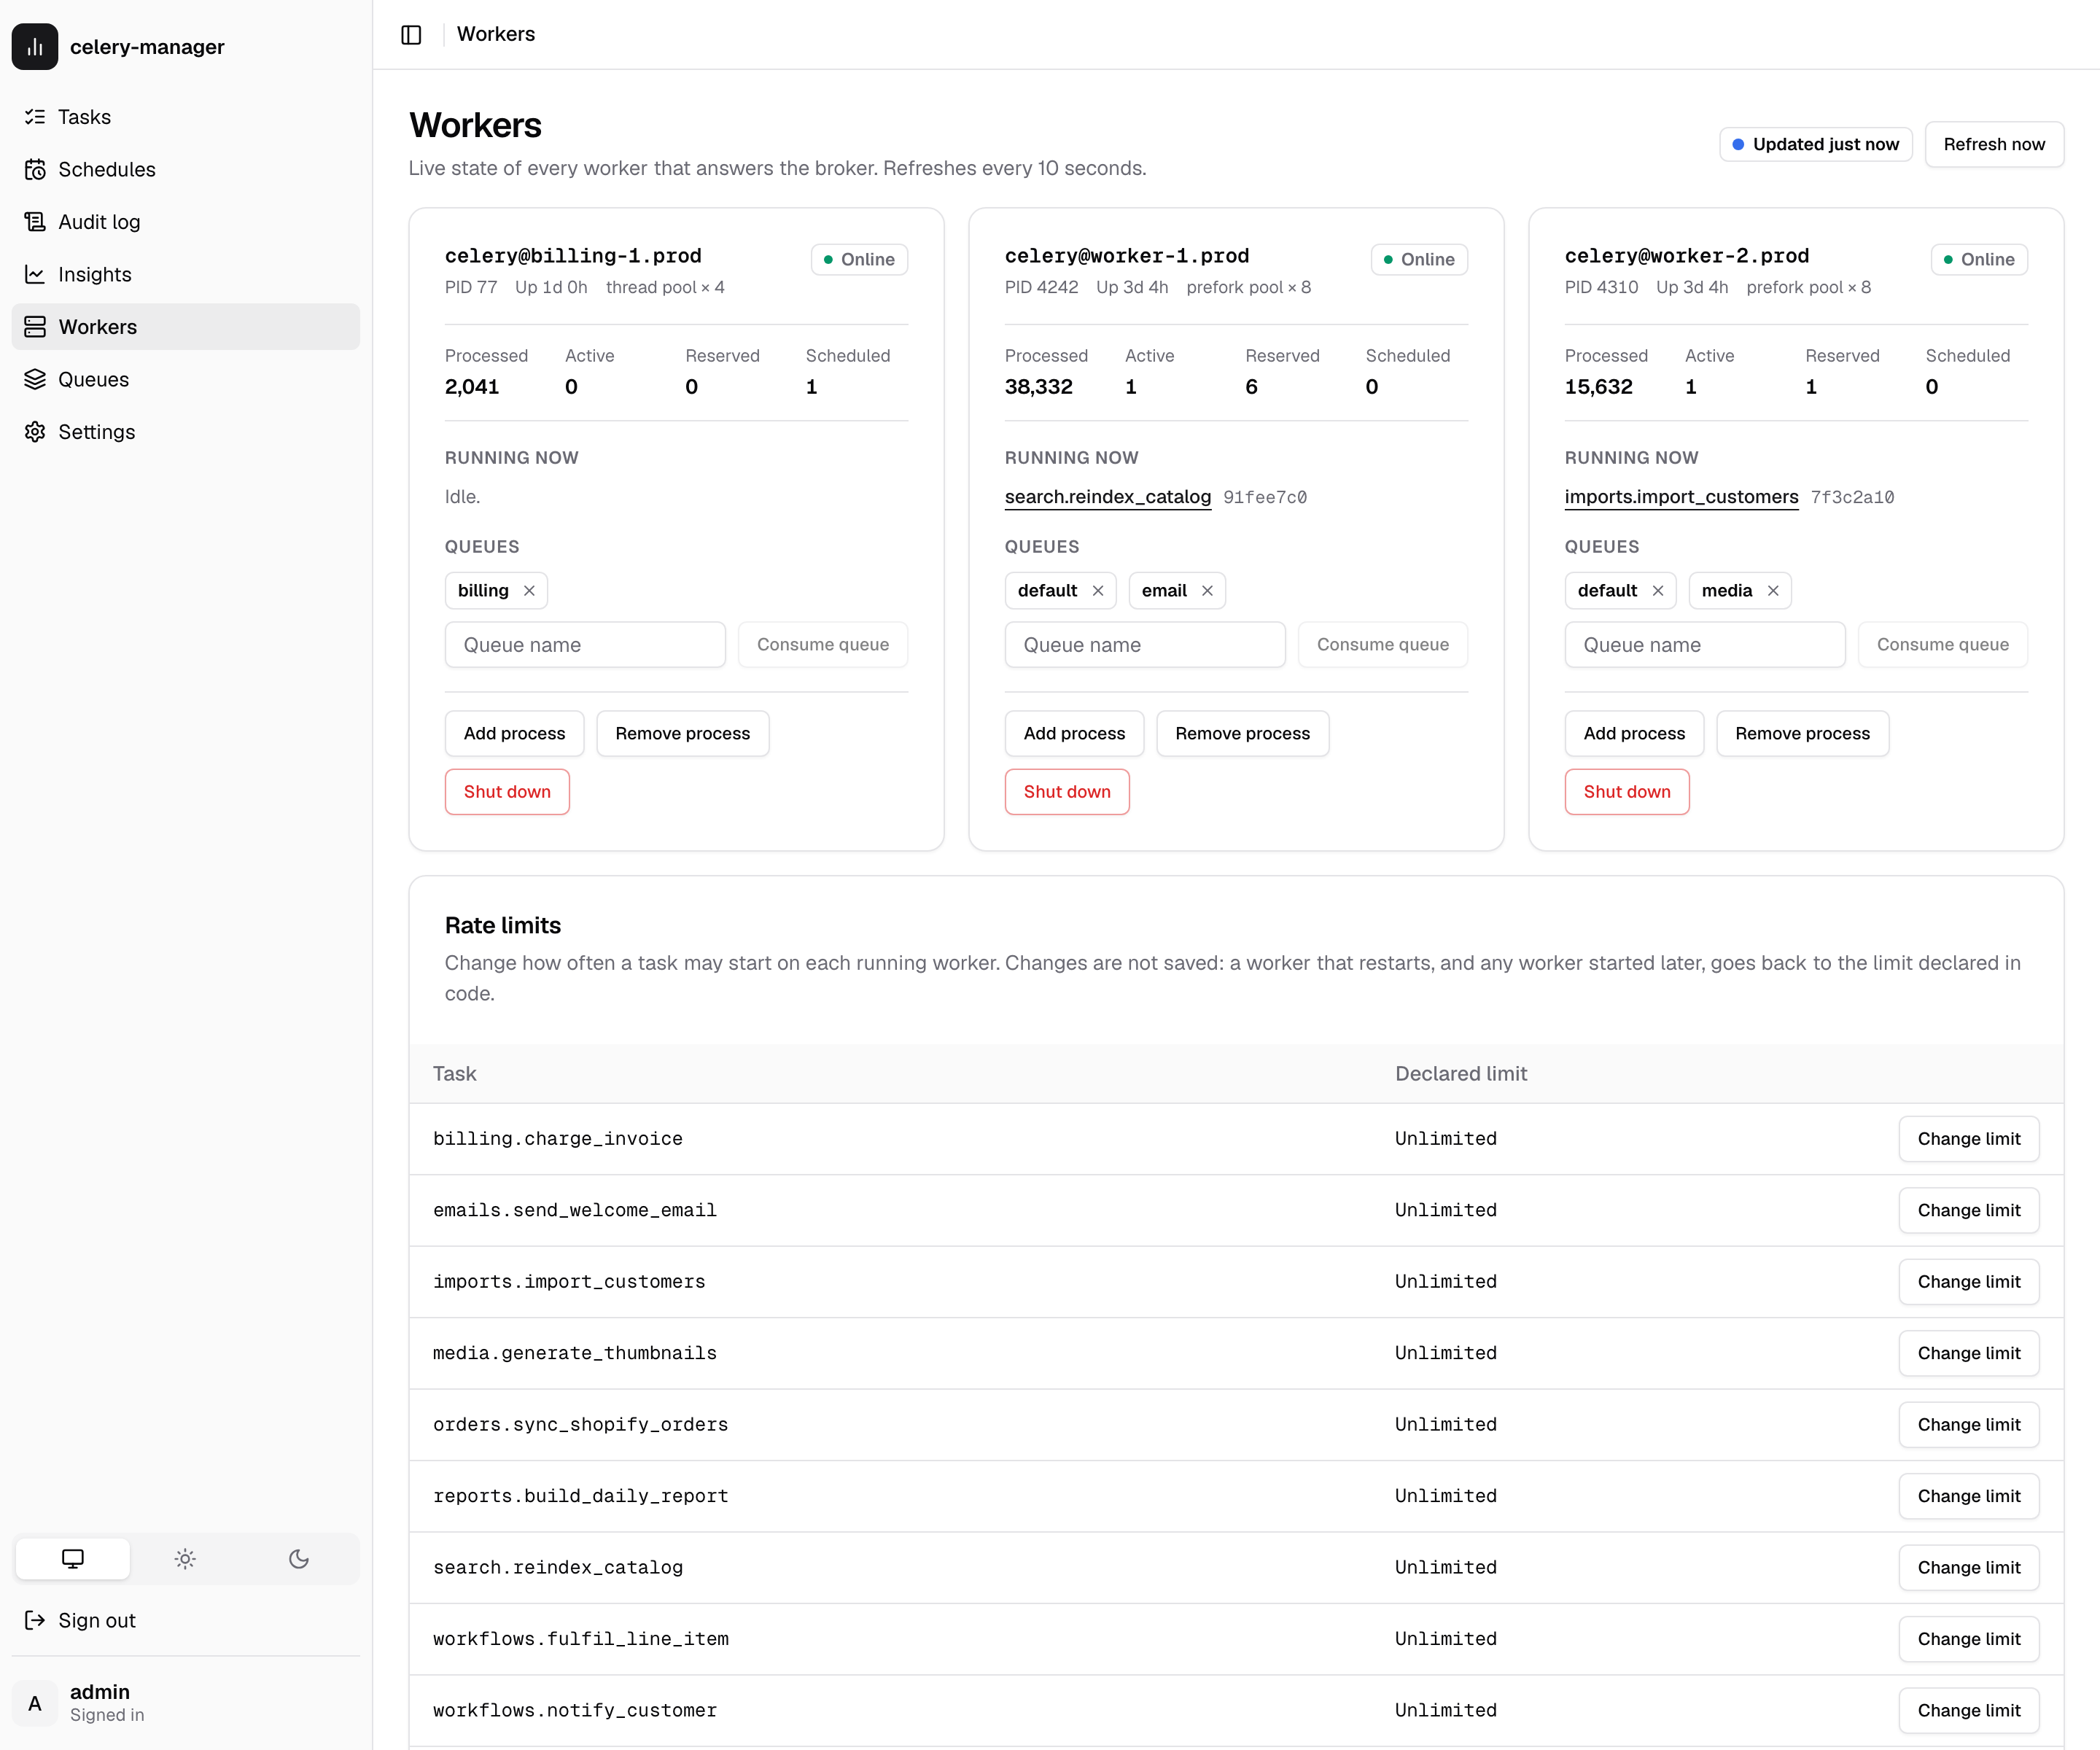Open the Audit log page
This screenshot has height=1750, width=2100.
point(185,222)
